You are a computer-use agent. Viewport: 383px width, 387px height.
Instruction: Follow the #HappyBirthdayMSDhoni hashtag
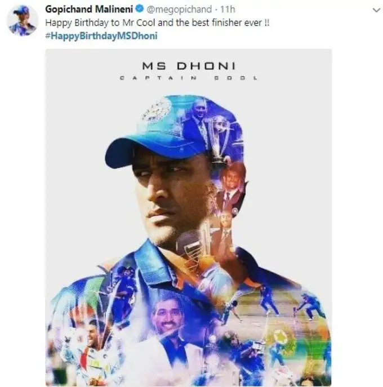click(101, 36)
